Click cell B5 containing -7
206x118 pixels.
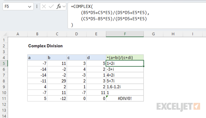[x=37, y=63]
